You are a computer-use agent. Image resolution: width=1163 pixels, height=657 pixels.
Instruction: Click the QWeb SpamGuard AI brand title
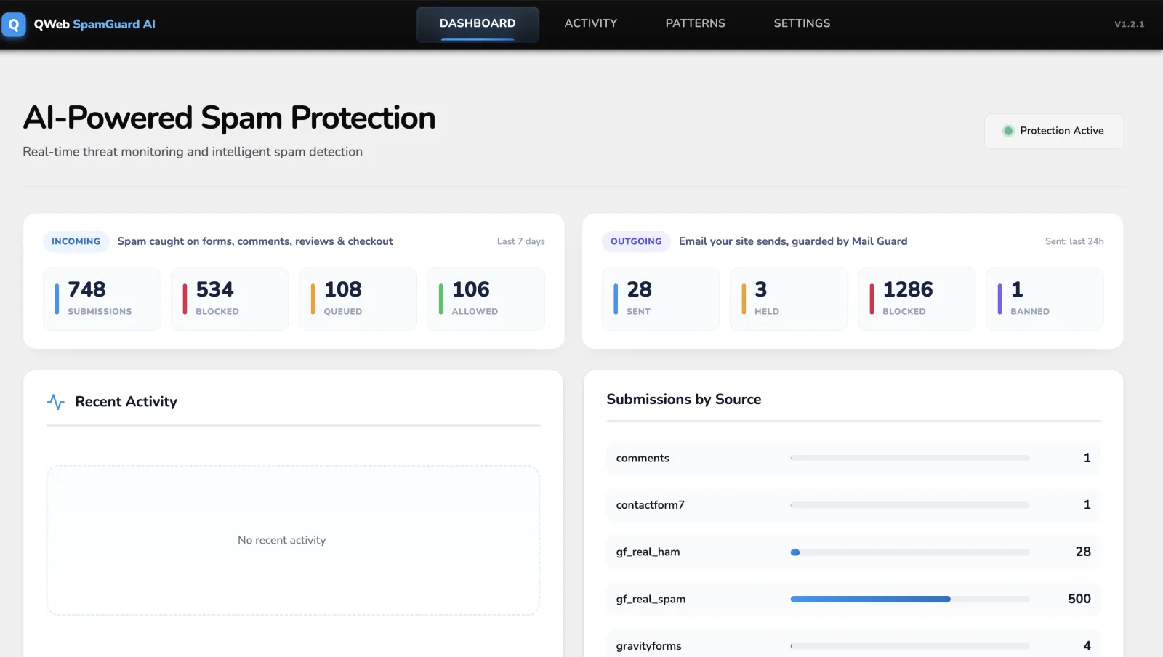coord(94,24)
